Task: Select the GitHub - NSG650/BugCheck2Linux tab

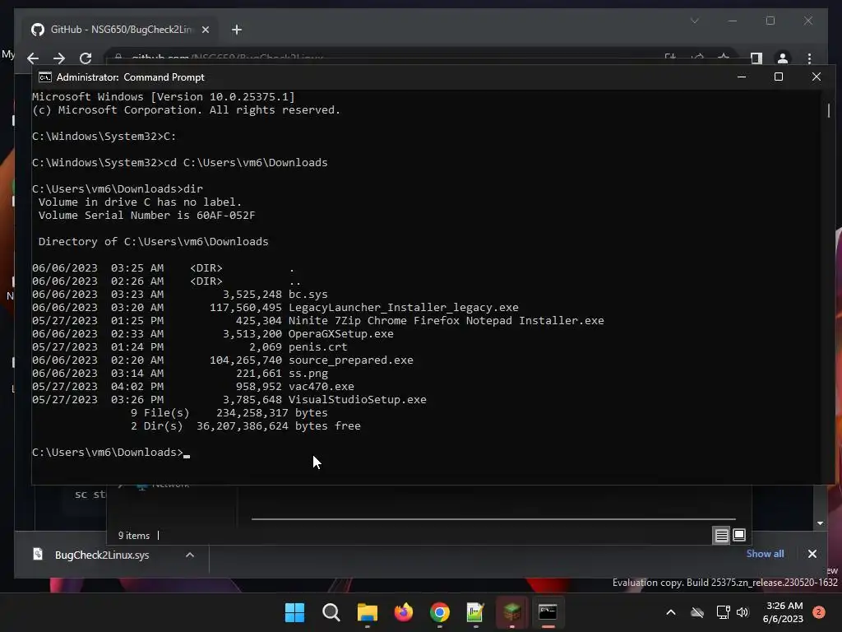Action: (x=120, y=30)
